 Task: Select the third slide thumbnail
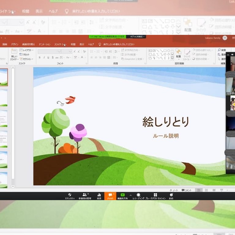coord(4,118)
